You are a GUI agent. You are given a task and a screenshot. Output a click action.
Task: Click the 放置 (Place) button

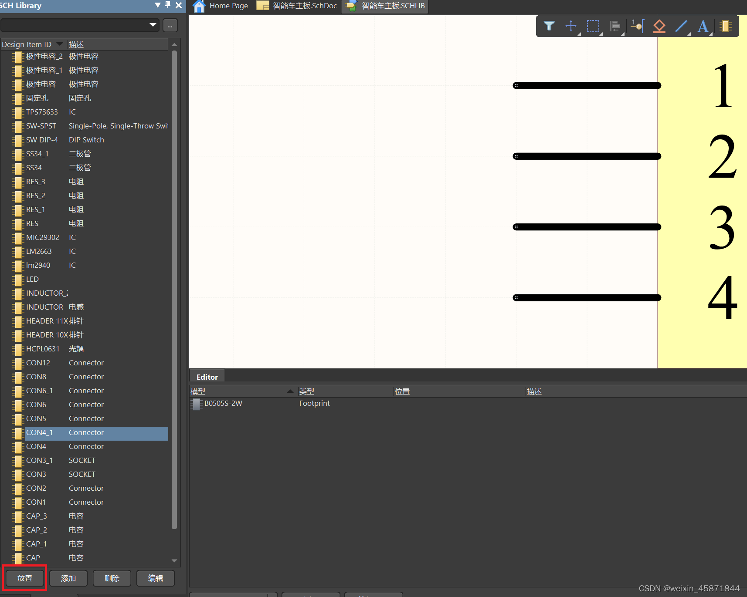pyautogui.click(x=25, y=578)
